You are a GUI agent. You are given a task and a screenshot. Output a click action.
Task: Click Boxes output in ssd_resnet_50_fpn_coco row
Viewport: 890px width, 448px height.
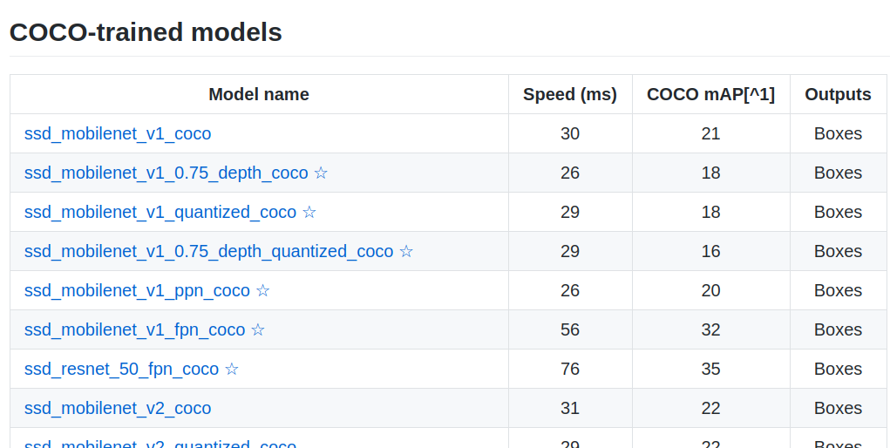(x=838, y=369)
